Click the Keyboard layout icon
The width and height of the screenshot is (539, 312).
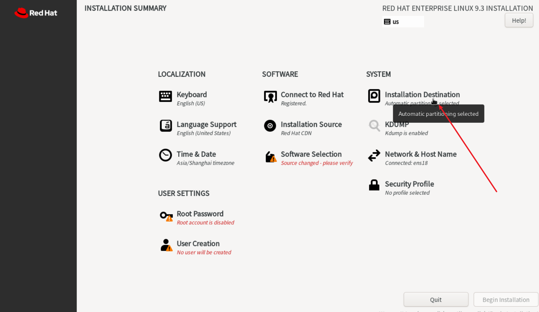(166, 96)
